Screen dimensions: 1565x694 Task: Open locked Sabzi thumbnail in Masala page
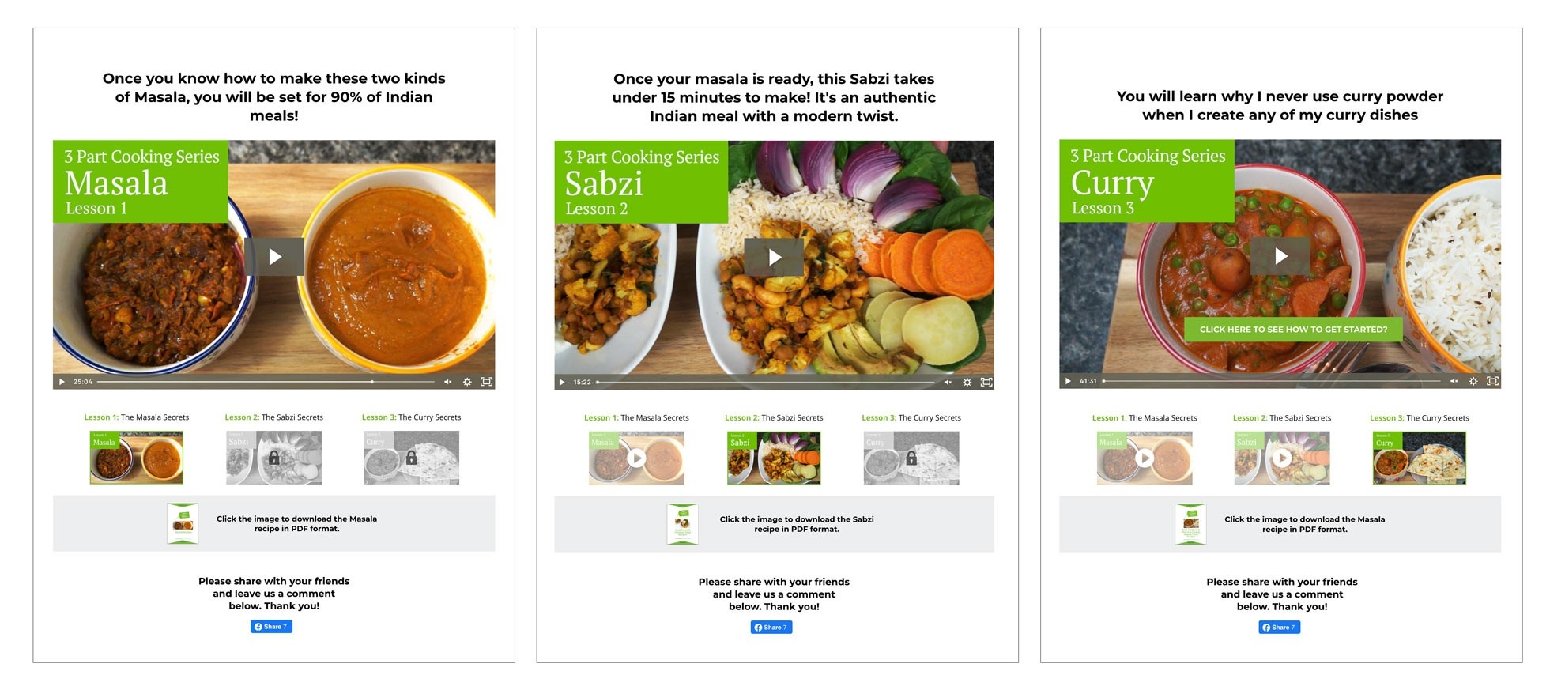point(273,458)
